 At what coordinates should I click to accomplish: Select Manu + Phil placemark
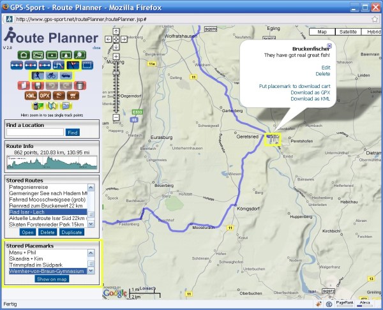(48, 253)
